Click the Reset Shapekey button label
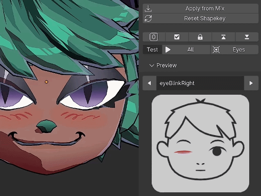The image size is (261, 196). coord(205,18)
